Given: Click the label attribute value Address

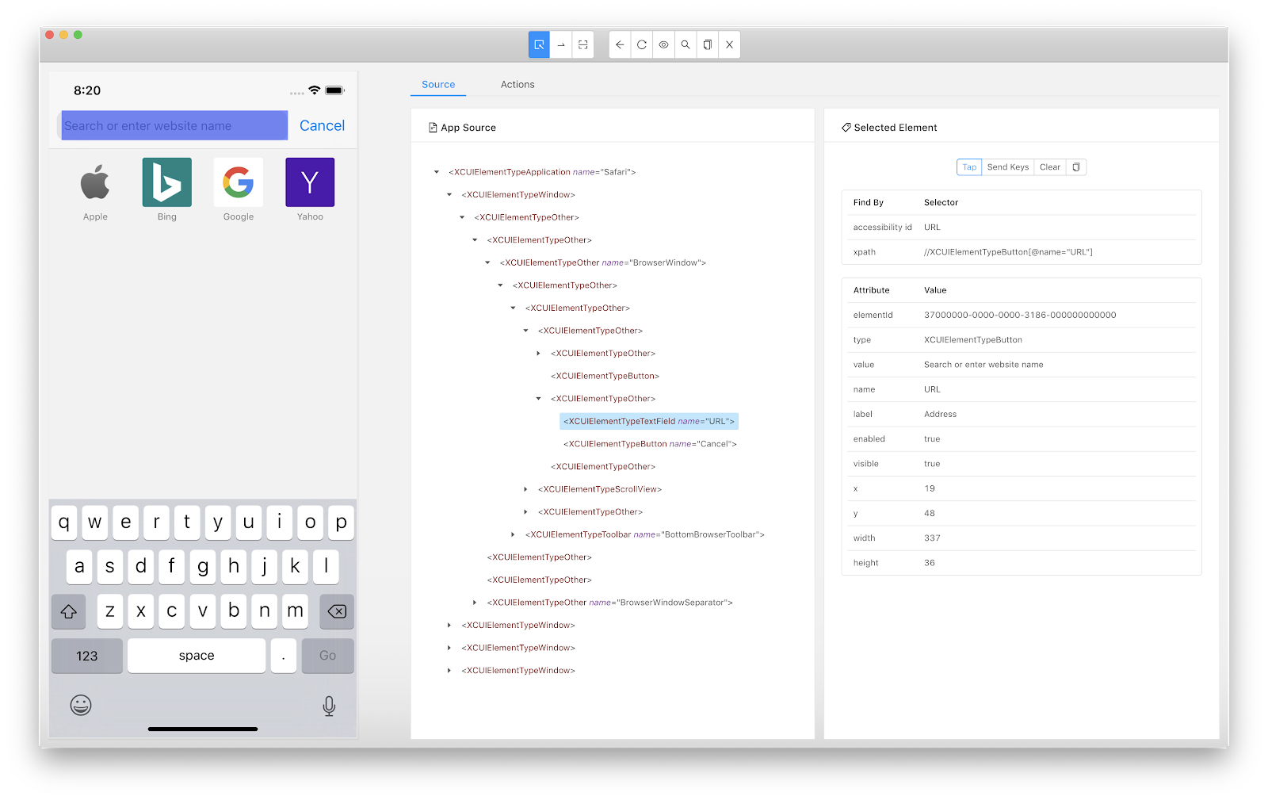Looking at the screenshot, I should [940, 414].
